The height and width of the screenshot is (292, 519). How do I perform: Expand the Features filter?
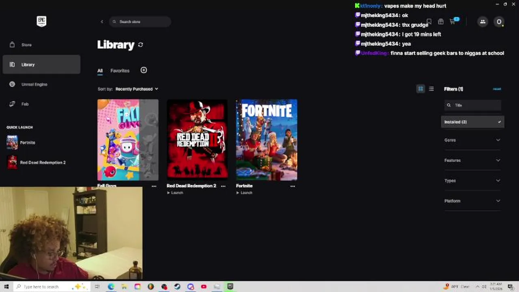pos(473,160)
